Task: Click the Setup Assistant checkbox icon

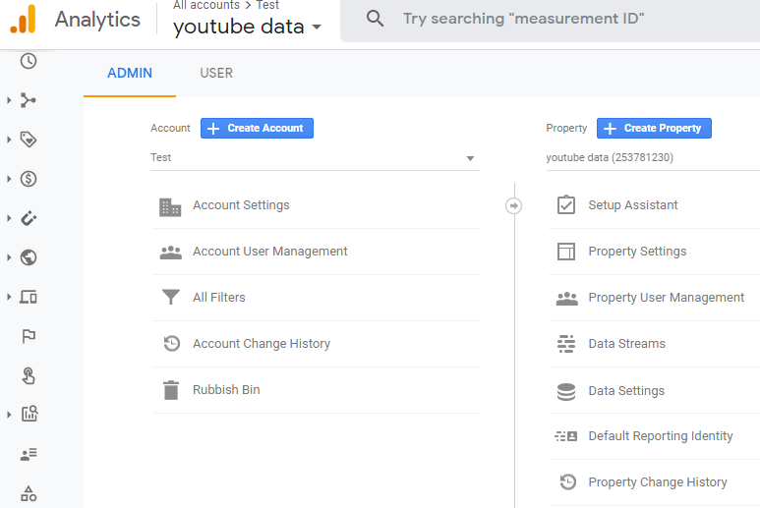Action: click(566, 205)
